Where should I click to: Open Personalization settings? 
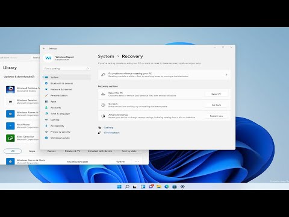[67, 95]
